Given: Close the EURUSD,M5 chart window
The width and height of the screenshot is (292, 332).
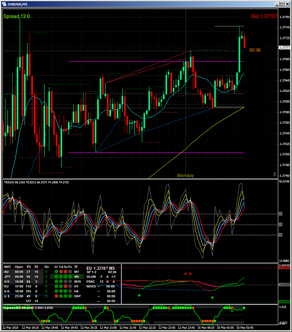Looking at the screenshot, I should [287, 4].
